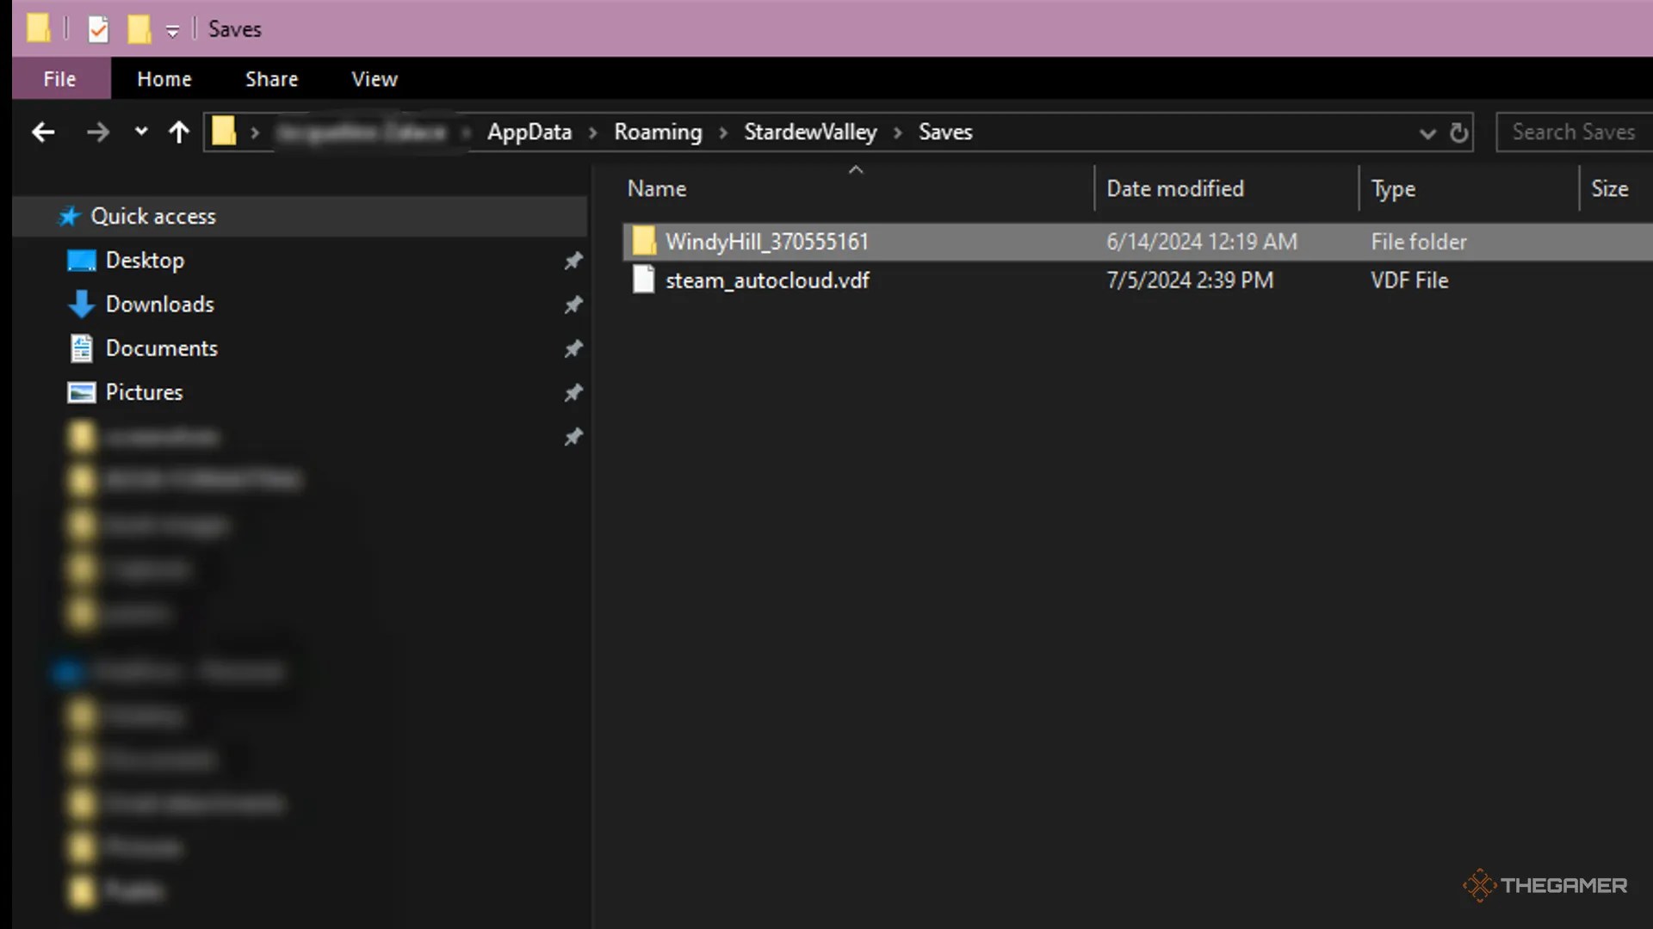Navigate to StardewValley in breadcrumb path
The width and height of the screenshot is (1653, 929).
tap(810, 132)
